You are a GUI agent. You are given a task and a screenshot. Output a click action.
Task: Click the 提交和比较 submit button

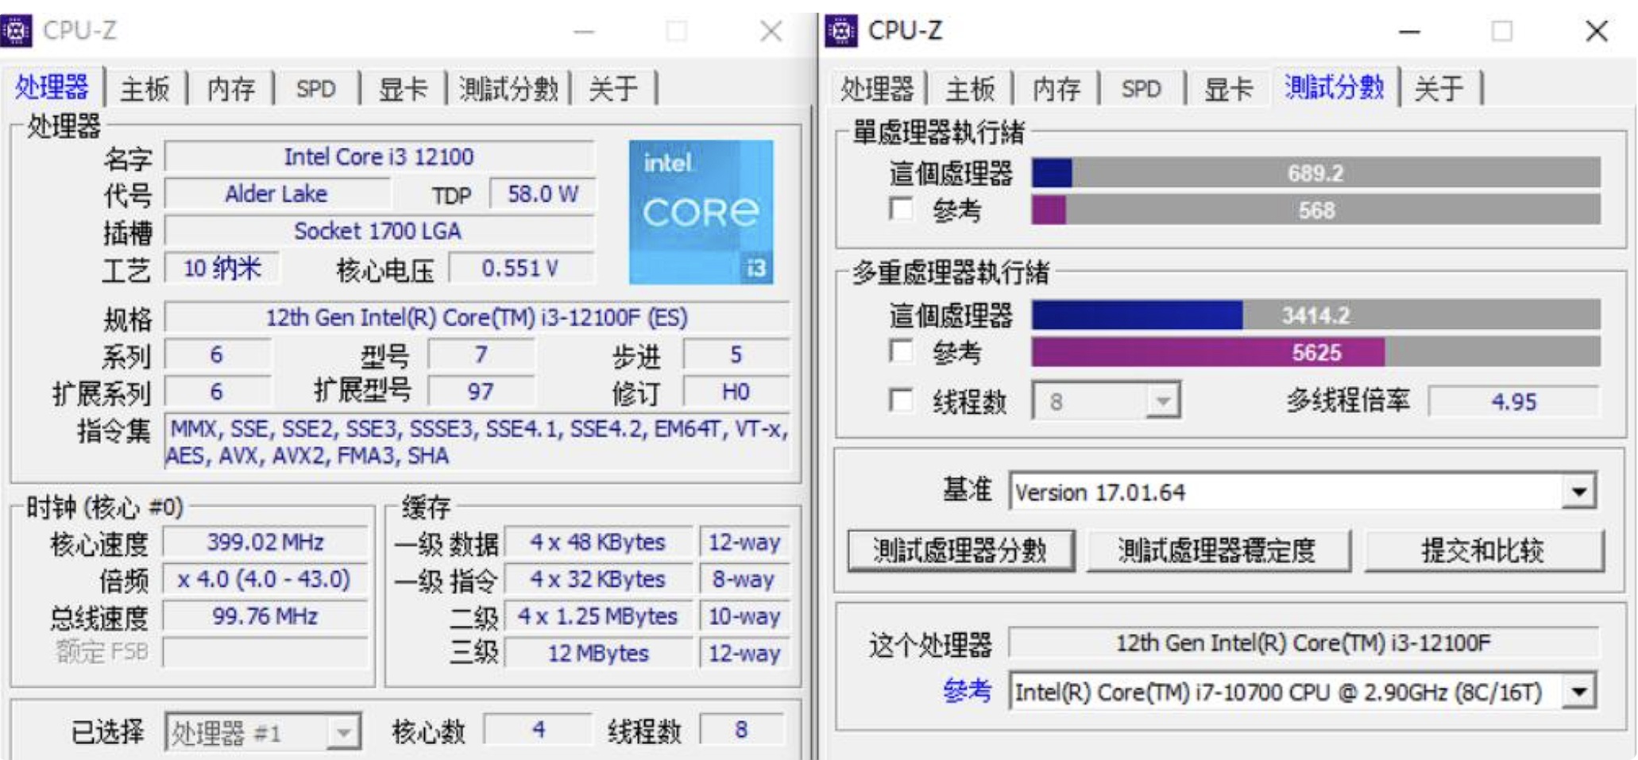tap(1483, 550)
